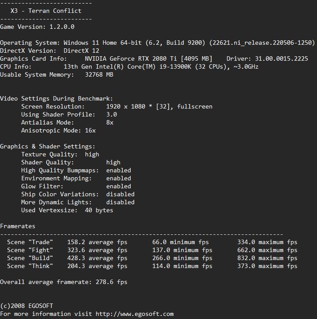Click the 'X3 - Terran Conflict' title text
The height and width of the screenshot is (319, 317).
pos(46,11)
